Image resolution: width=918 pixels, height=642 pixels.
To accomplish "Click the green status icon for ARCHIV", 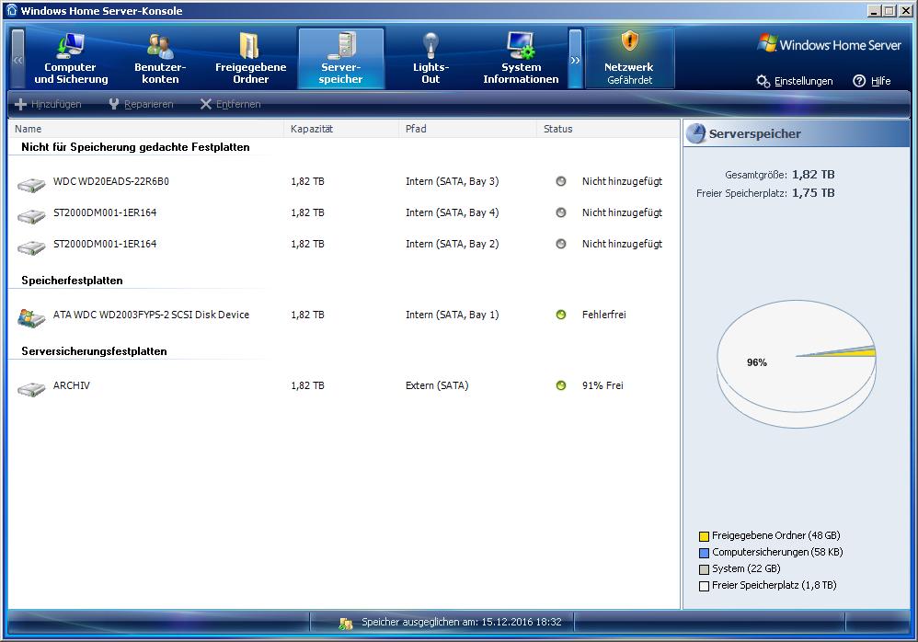I will pos(561,385).
